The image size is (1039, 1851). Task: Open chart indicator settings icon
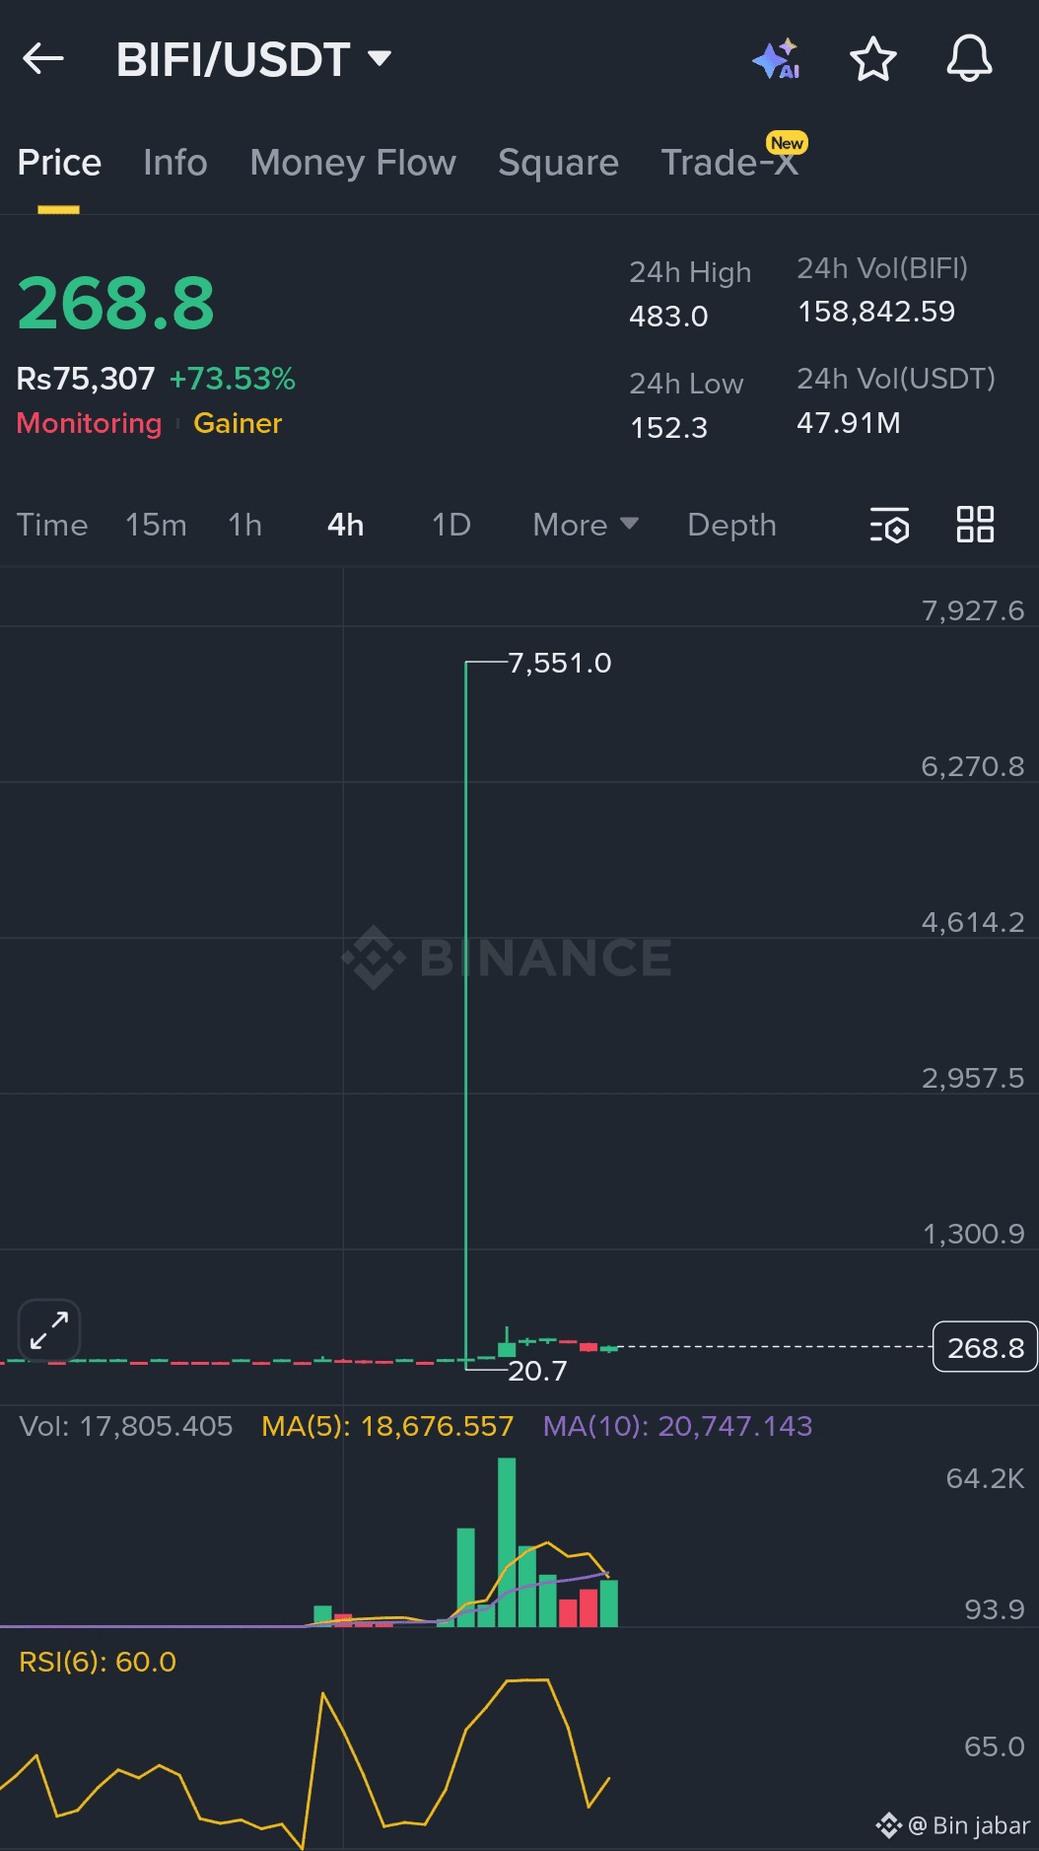coord(889,525)
